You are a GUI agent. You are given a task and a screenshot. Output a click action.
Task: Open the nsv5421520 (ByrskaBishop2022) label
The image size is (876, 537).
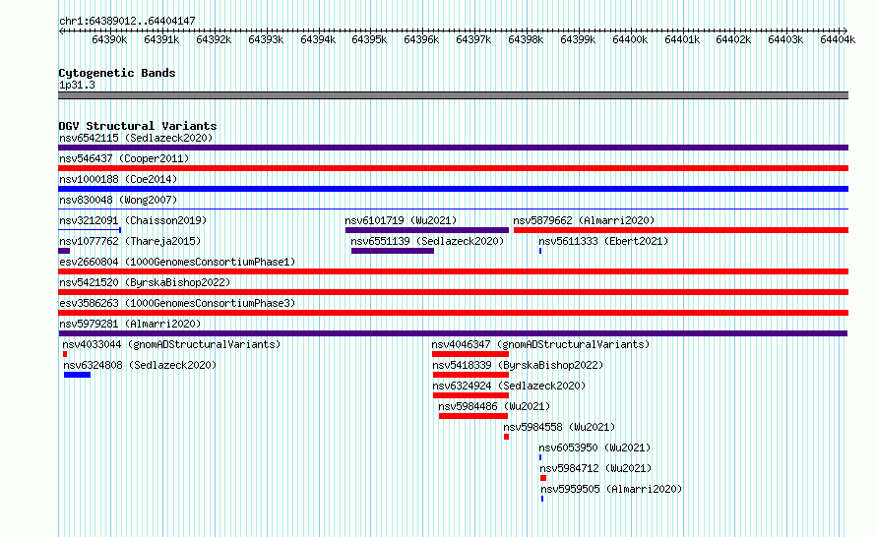(x=145, y=282)
